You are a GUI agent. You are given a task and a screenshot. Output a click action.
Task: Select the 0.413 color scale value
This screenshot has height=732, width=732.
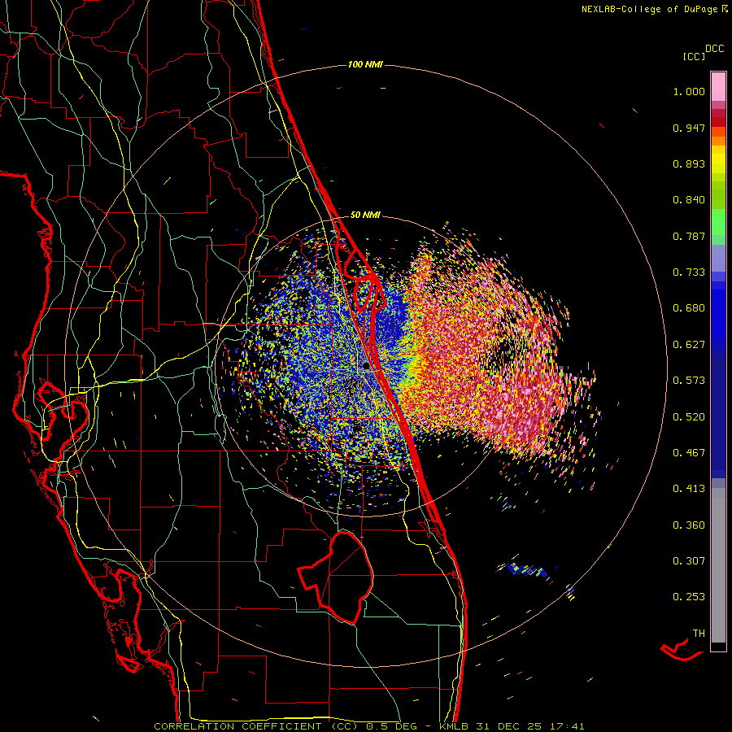(x=689, y=489)
